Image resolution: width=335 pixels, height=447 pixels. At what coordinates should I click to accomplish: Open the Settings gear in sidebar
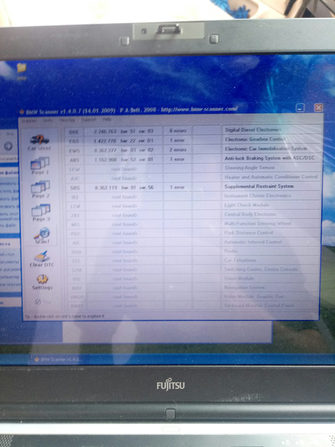point(42,282)
